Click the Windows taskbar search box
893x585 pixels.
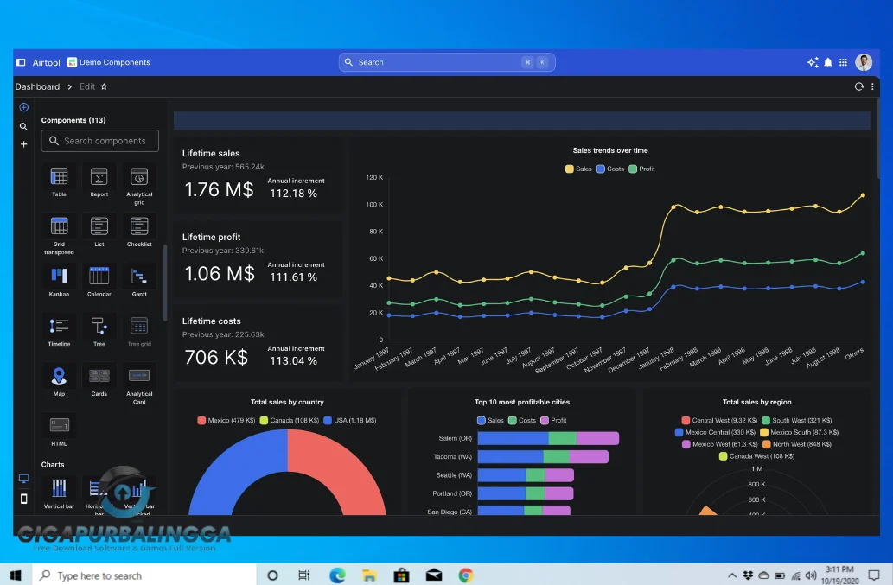click(x=144, y=575)
